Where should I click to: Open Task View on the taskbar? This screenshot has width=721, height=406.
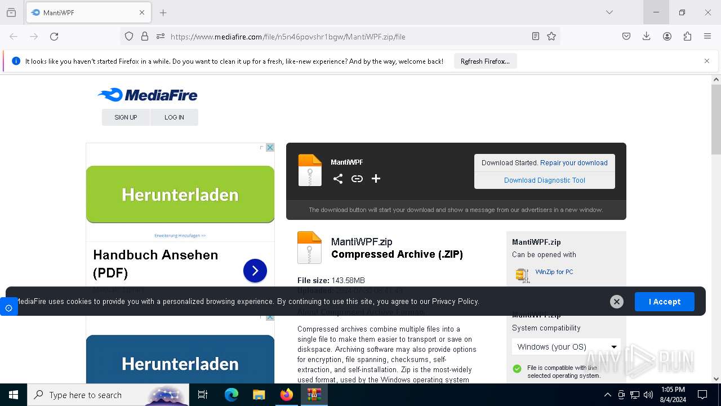coord(203,395)
